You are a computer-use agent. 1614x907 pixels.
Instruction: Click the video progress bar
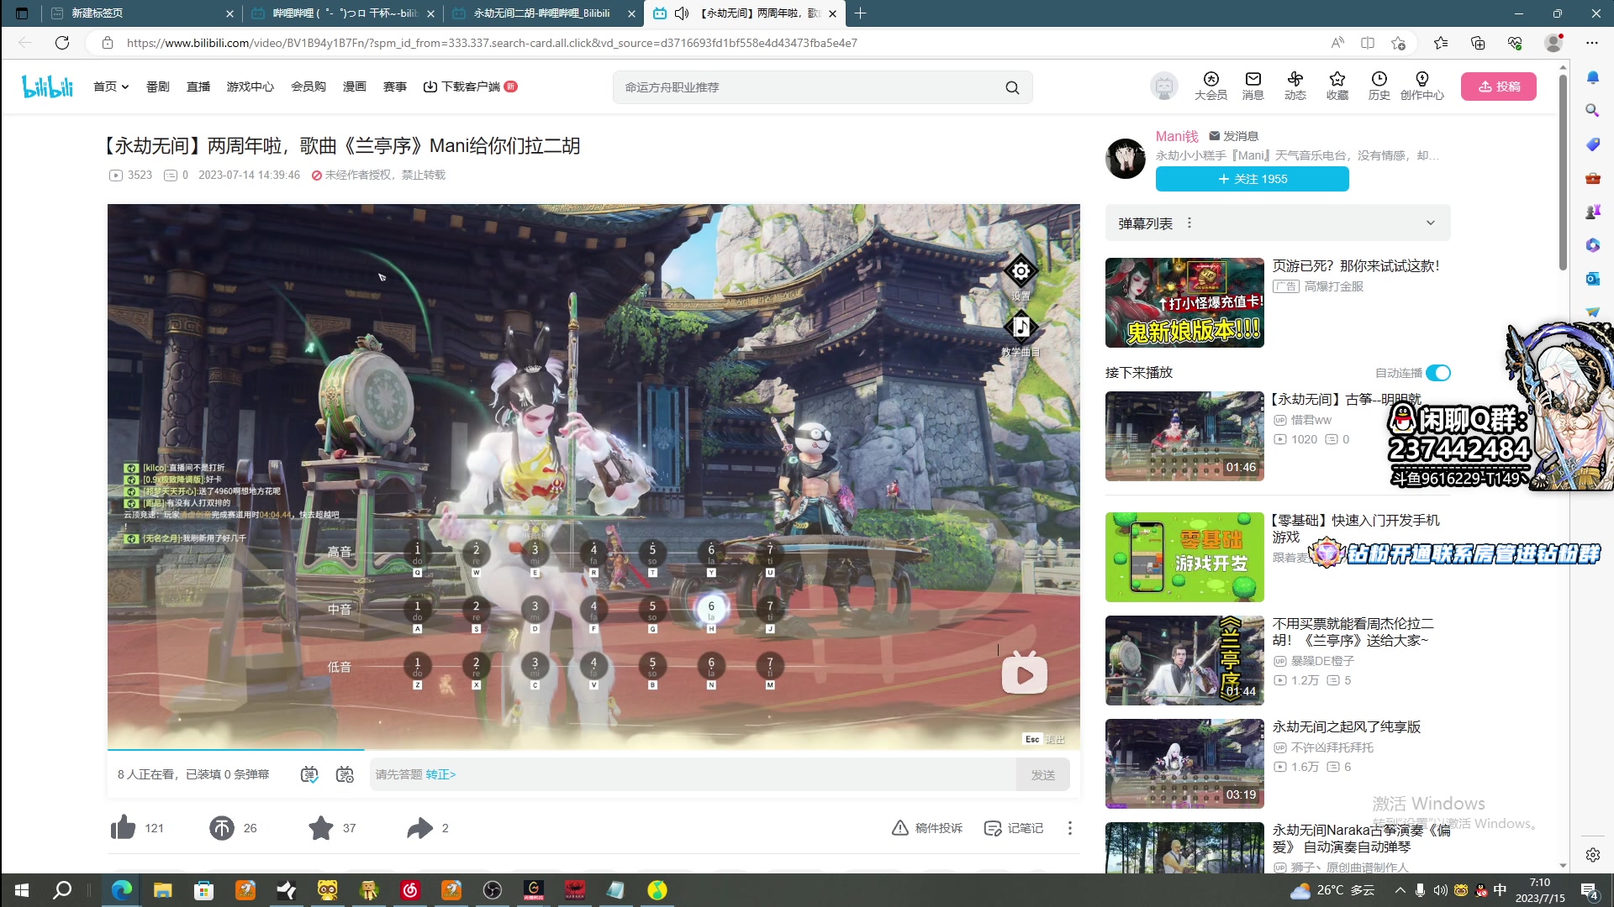click(x=593, y=749)
